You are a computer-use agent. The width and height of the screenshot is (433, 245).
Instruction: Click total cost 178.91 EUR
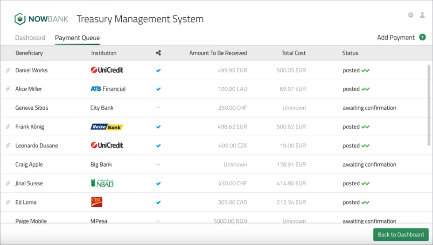click(291, 165)
